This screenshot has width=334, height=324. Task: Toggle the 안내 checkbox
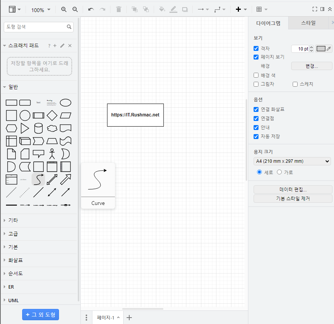(256, 127)
